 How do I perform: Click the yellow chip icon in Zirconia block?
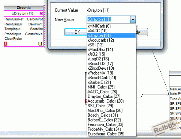point(40,44)
